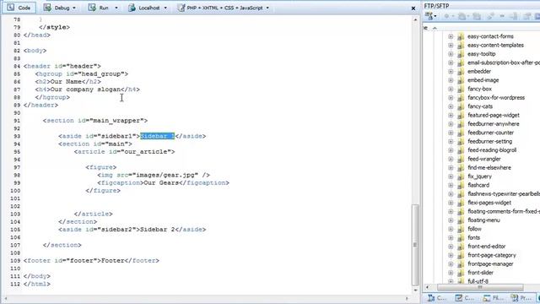Click the editor vertical scrollbar thumb

point(415,245)
